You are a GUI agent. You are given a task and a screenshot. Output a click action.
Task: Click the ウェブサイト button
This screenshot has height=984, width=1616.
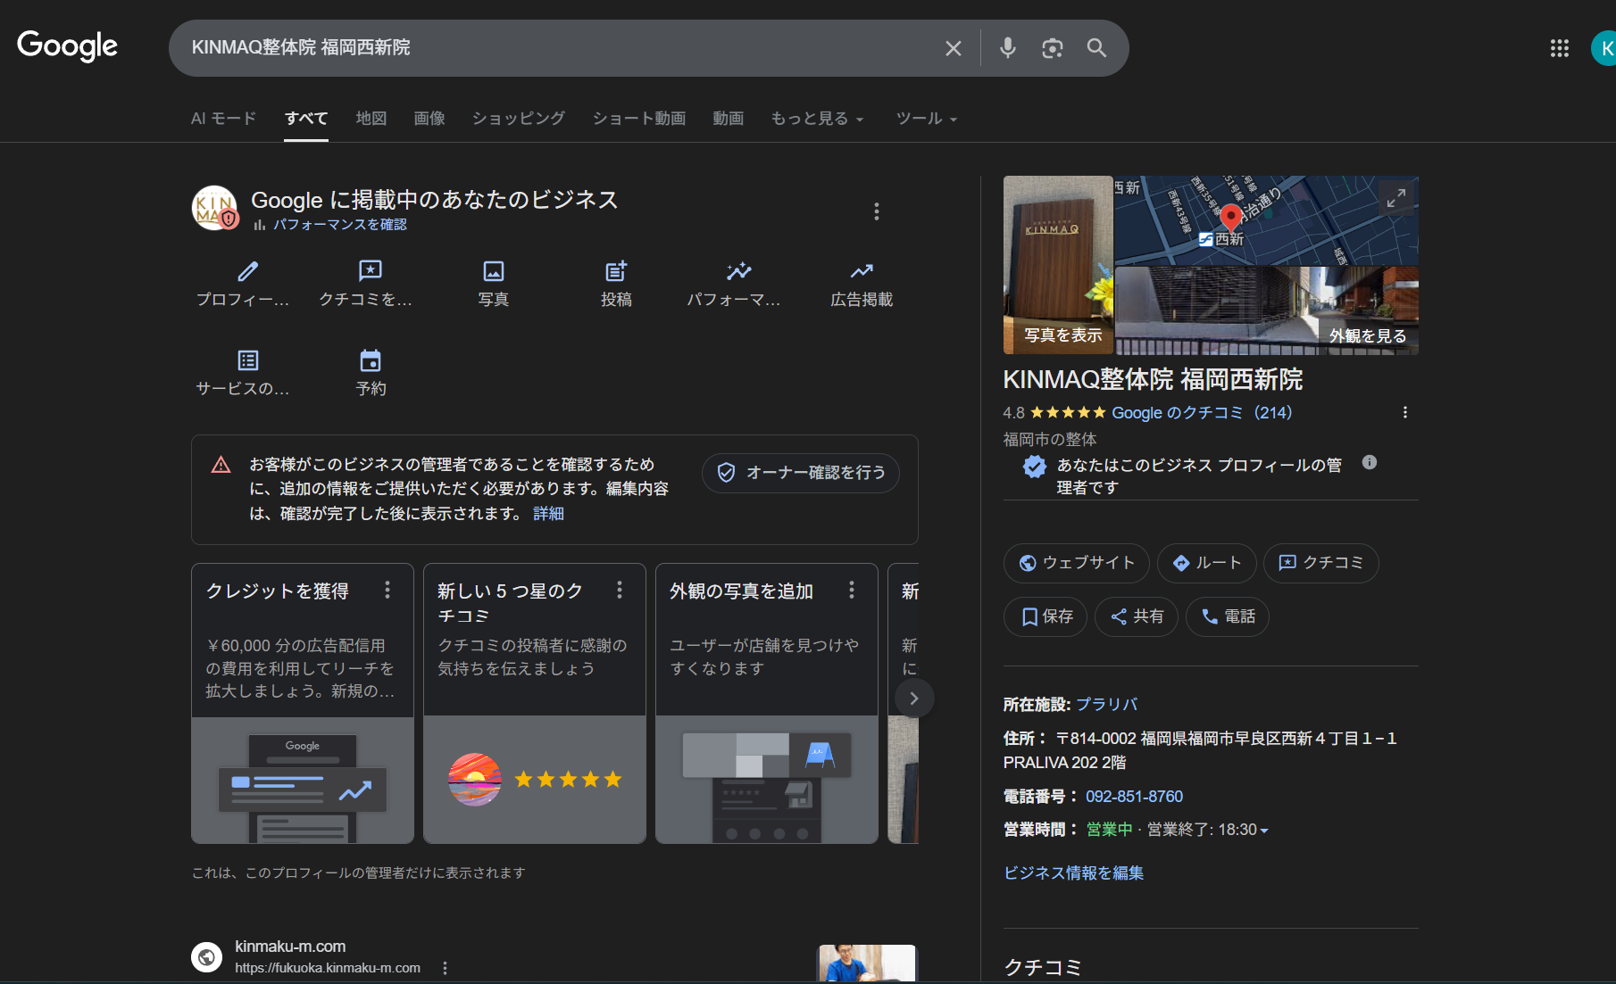coord(1077,563)
